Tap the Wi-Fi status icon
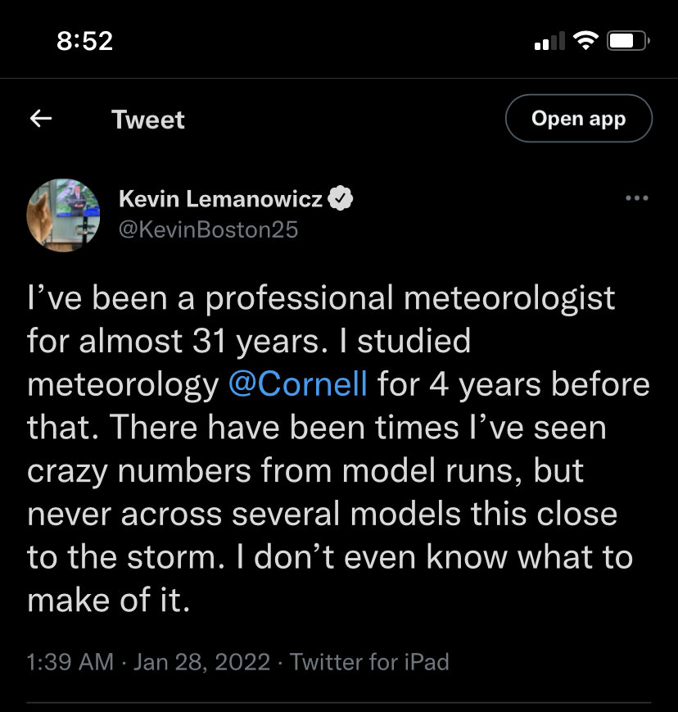Image resolution: width=678 pixels, height=712 pixels. 585,41
